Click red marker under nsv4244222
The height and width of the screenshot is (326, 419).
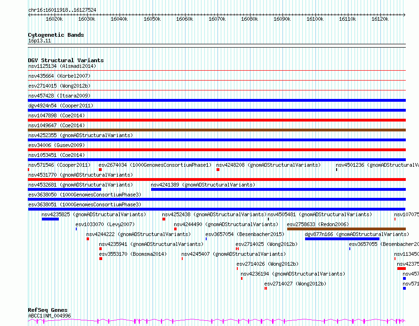88,239
